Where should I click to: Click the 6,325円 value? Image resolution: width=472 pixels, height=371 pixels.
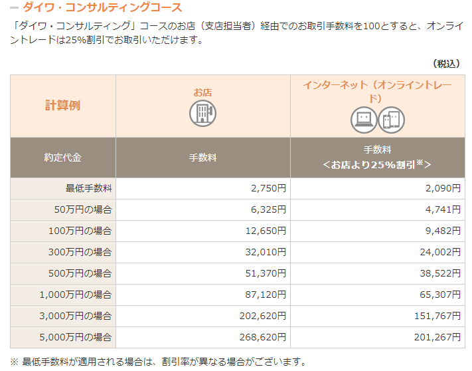pos(268,209)
